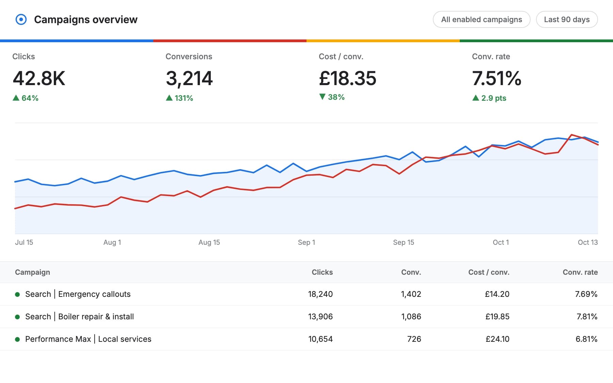Sort table by Conv. column header
The height and width of the screenshot is (383, 613).
click(411, 272)
